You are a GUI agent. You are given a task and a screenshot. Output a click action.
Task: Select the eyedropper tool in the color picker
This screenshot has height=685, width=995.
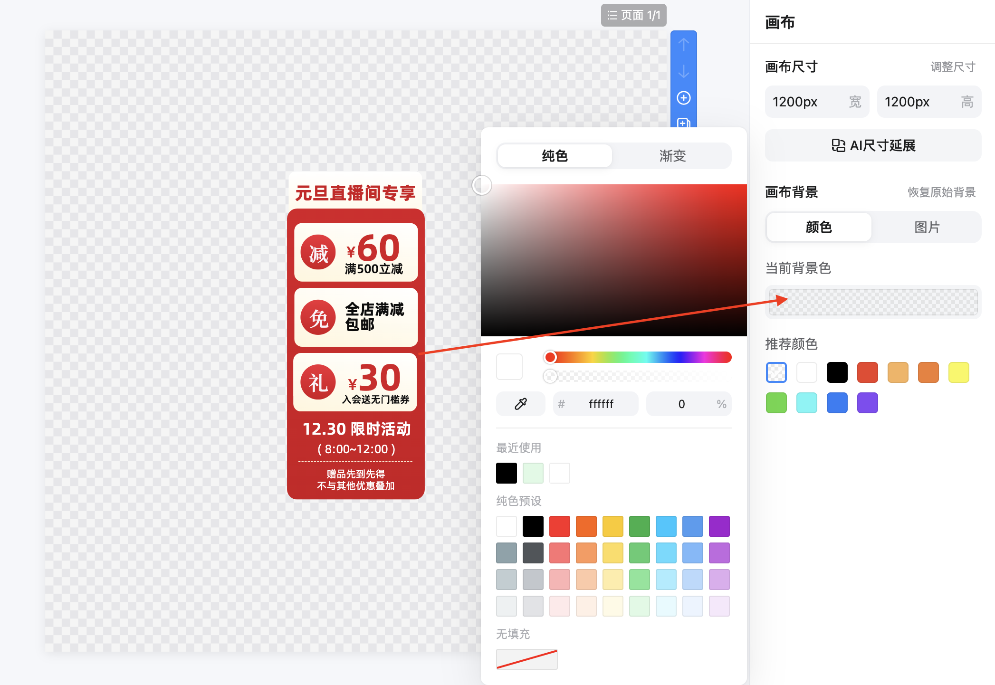(x=520, y=404)
